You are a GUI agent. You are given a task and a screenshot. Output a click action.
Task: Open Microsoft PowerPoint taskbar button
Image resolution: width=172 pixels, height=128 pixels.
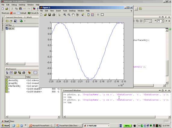coord(41,126)
